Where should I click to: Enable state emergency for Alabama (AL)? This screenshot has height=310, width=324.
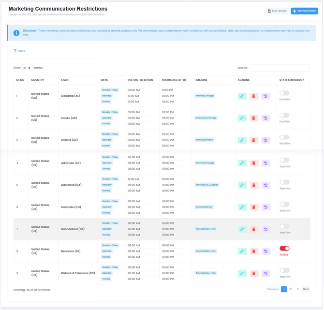pos(284,93)
